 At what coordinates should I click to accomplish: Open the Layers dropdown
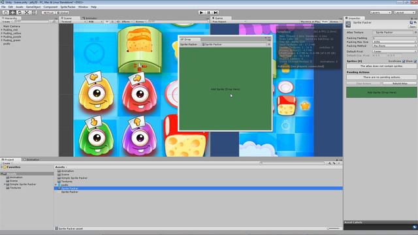[380, 12]
